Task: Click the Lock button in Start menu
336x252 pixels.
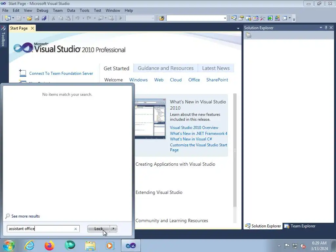Action: click(x=98, y=229)
